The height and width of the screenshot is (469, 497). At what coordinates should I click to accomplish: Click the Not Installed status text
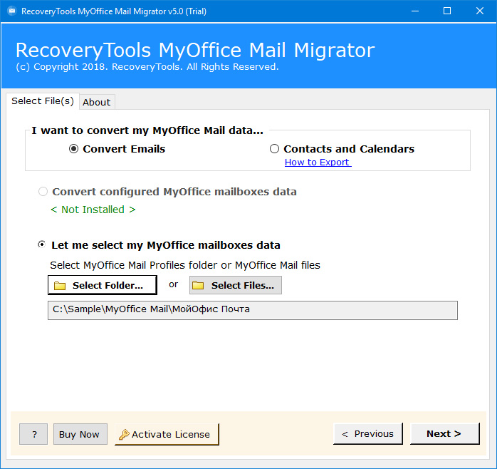(x=93, y=210)
